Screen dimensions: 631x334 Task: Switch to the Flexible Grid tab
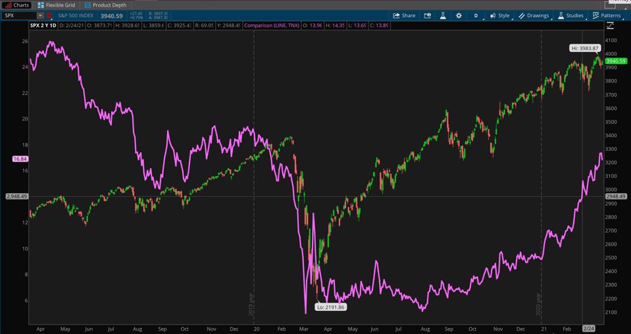tap(57, 5)
